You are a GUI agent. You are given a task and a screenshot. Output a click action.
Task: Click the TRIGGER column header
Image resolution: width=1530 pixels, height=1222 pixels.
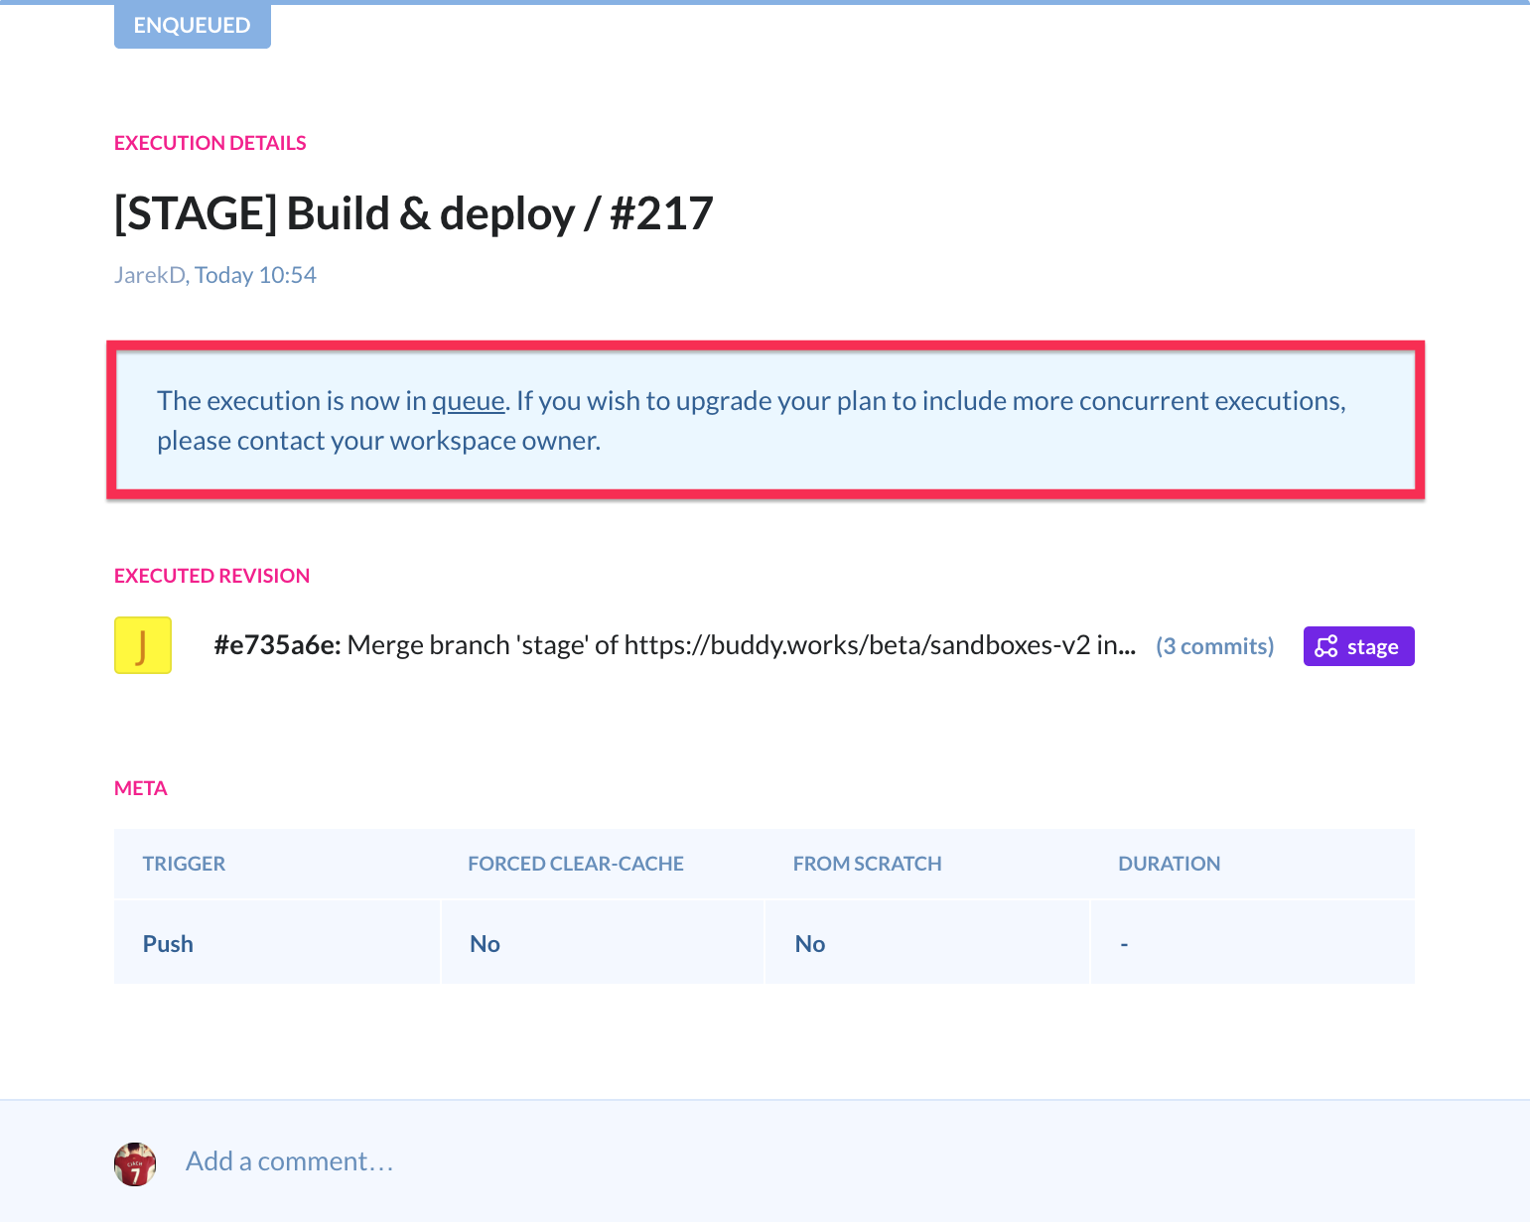point(184,864)
